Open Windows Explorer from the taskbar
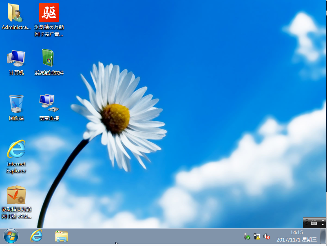The height and width of the screenshot is (246, 327). click(x=62, y=236)
